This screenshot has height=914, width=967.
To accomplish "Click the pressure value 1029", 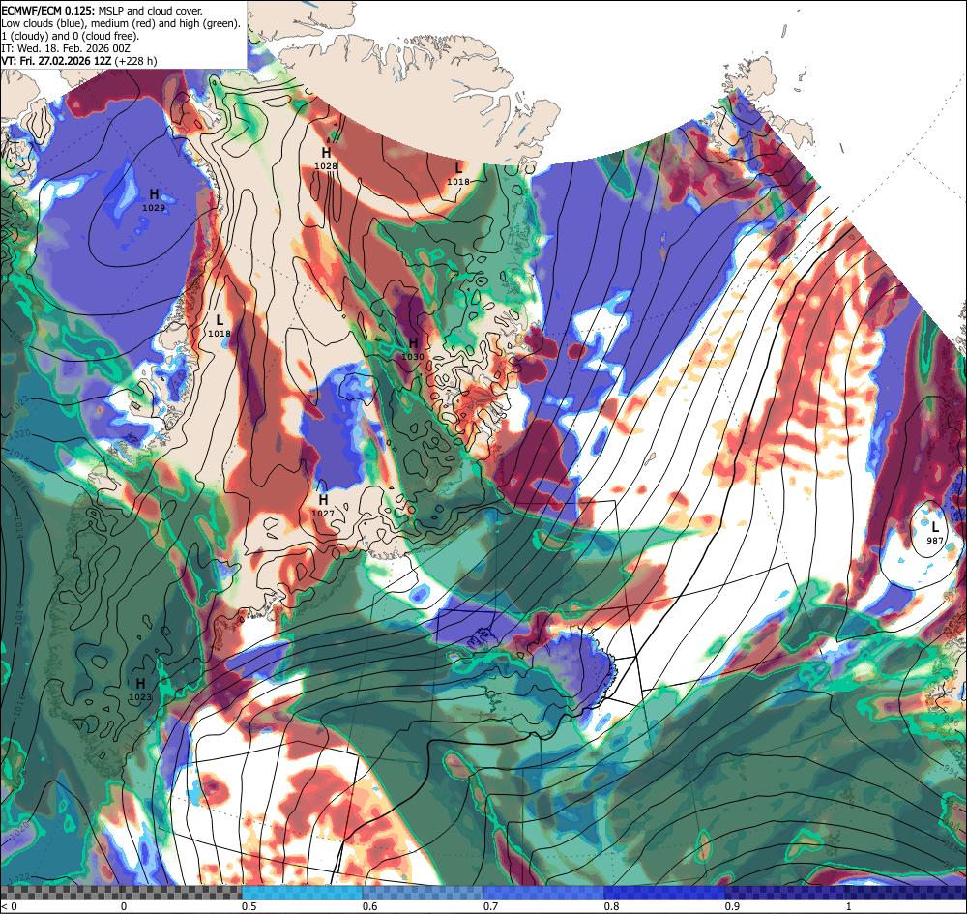I will point(154,208).
